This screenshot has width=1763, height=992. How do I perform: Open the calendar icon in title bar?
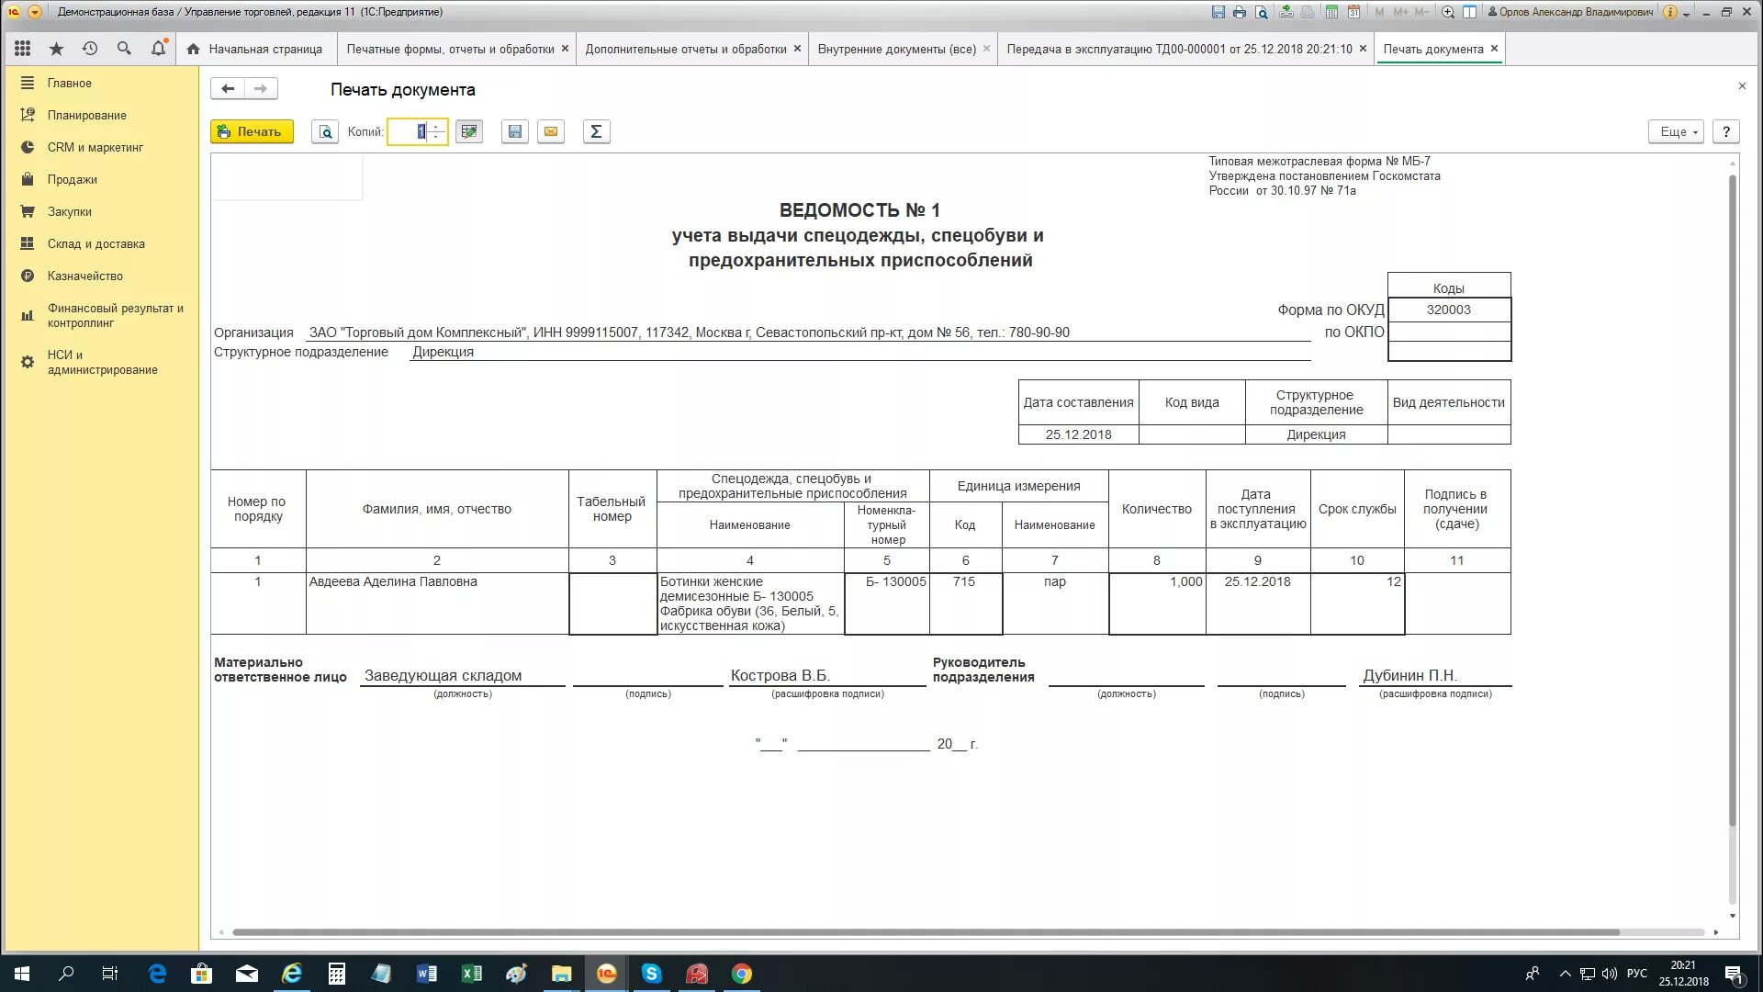[x=1353, y=12]
